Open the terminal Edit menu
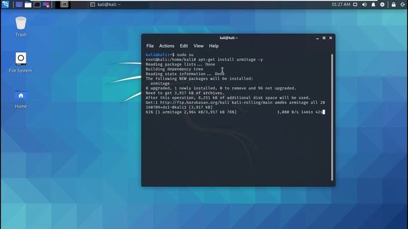The height and width of the screenshot is (229, 408). [184, 46]
